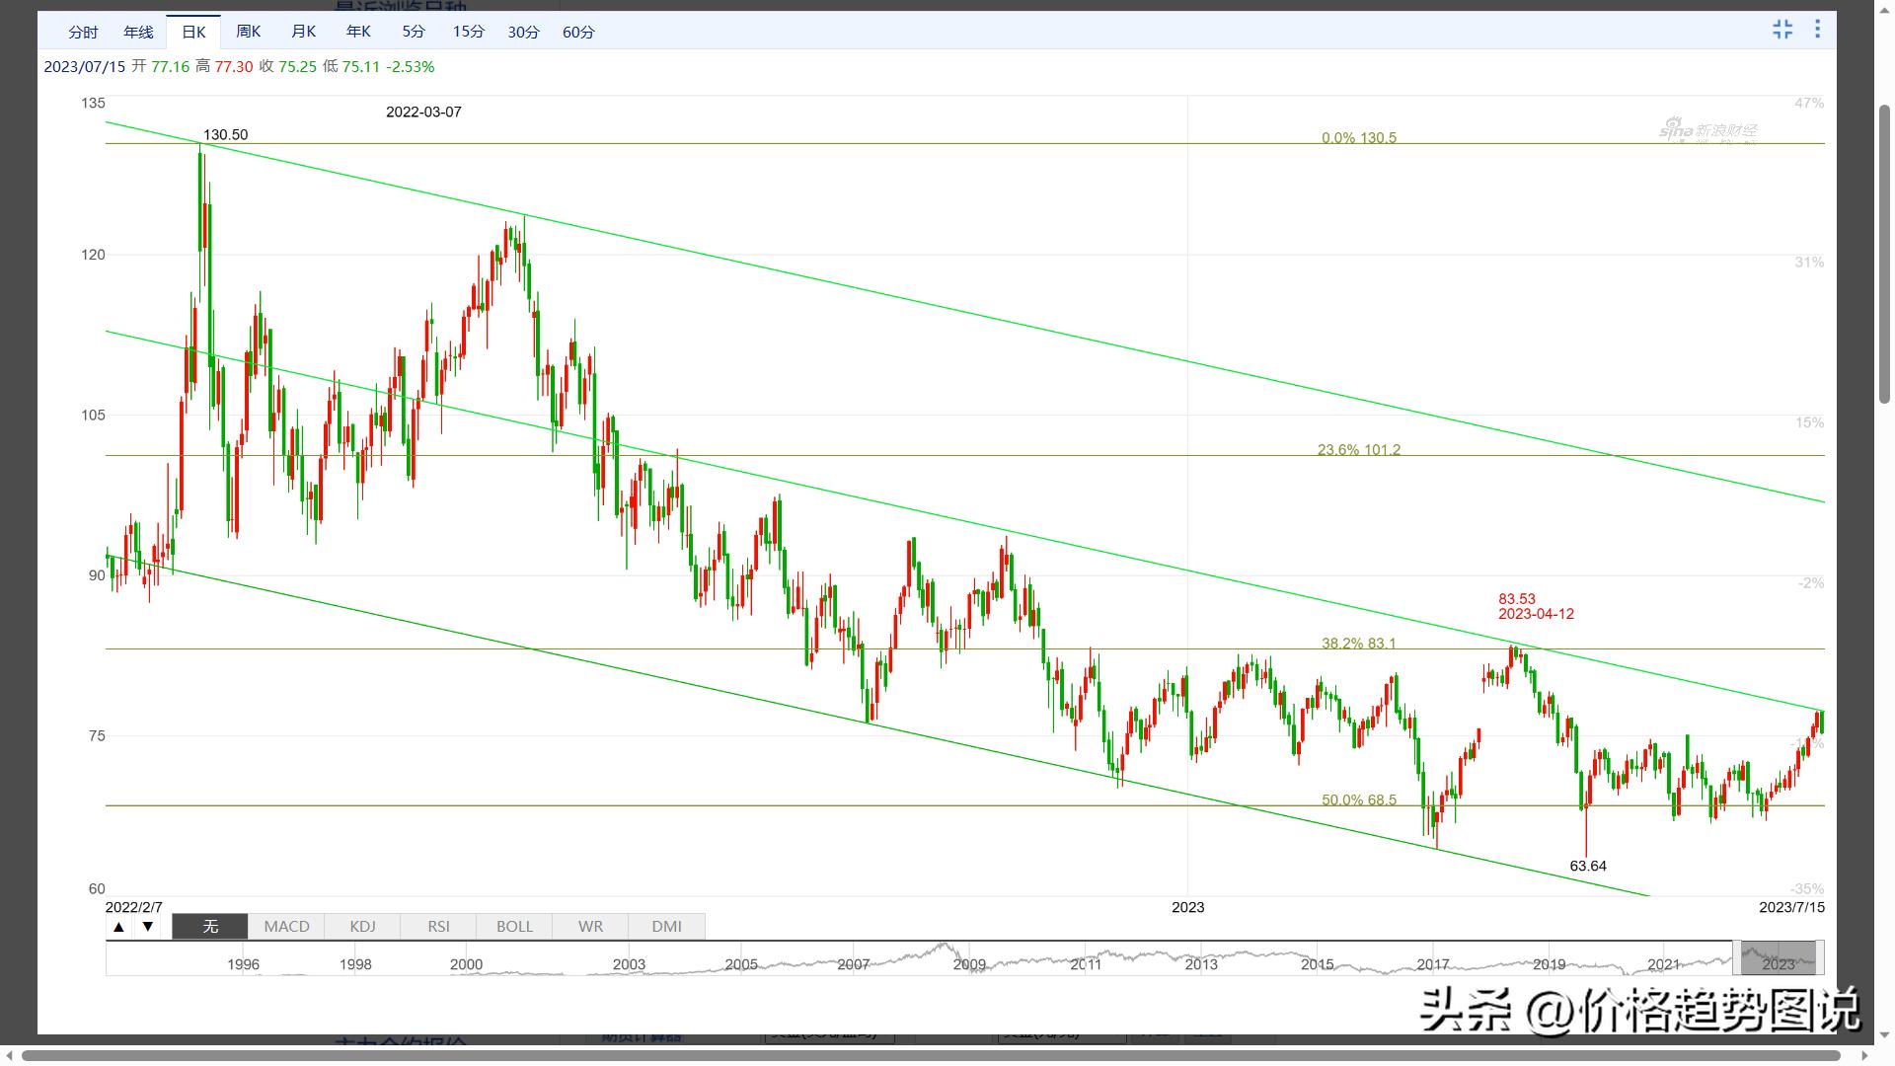This screenshot has width=1895, height=1066.
Task: Click the 2009 point on overview timeline
Action: [x=969, y=964]
